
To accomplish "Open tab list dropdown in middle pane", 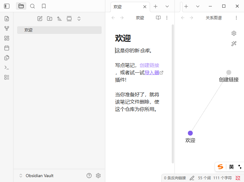I will (x=167, y=6).
